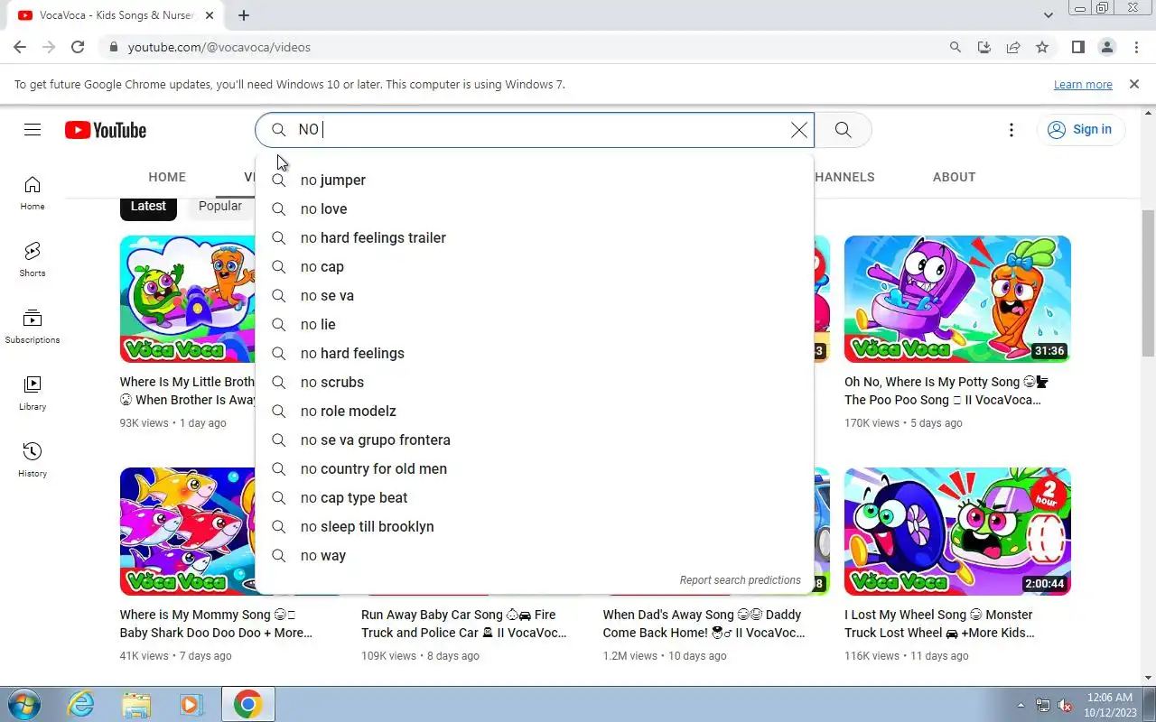
Task: Open Windows Explorer folder in taskbar
Action: pos(136,704)
